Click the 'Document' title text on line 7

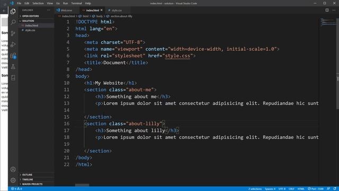(x=114, y=63)
